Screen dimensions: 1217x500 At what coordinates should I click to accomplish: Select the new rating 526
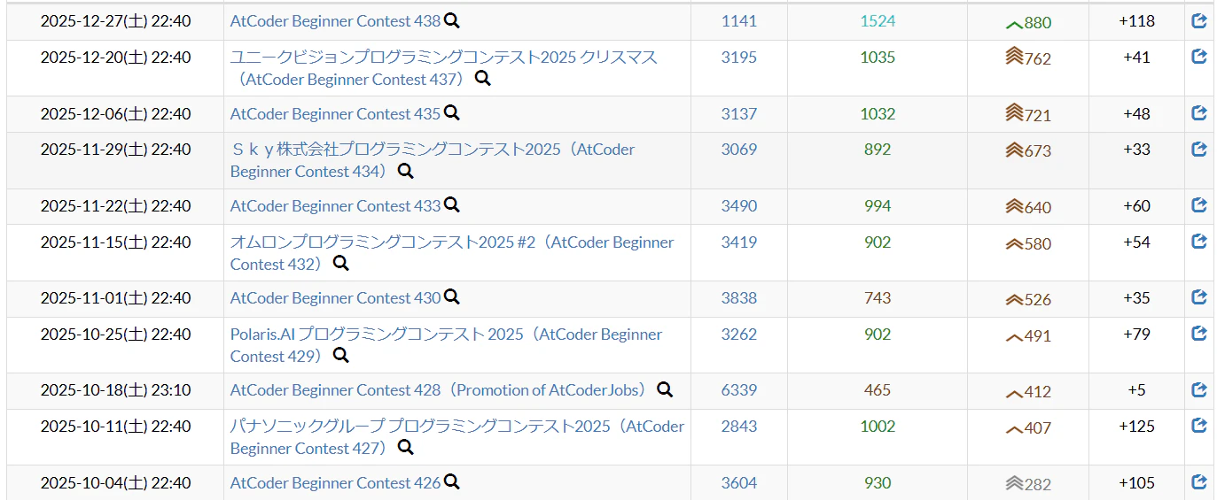(1038, 299)
